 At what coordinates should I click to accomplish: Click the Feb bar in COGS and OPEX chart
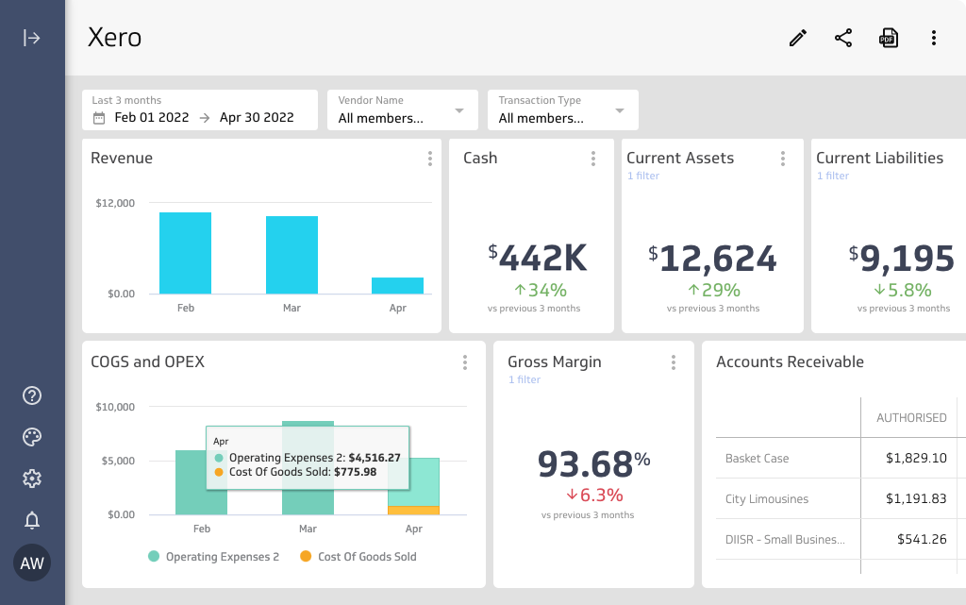pos(202,482)
